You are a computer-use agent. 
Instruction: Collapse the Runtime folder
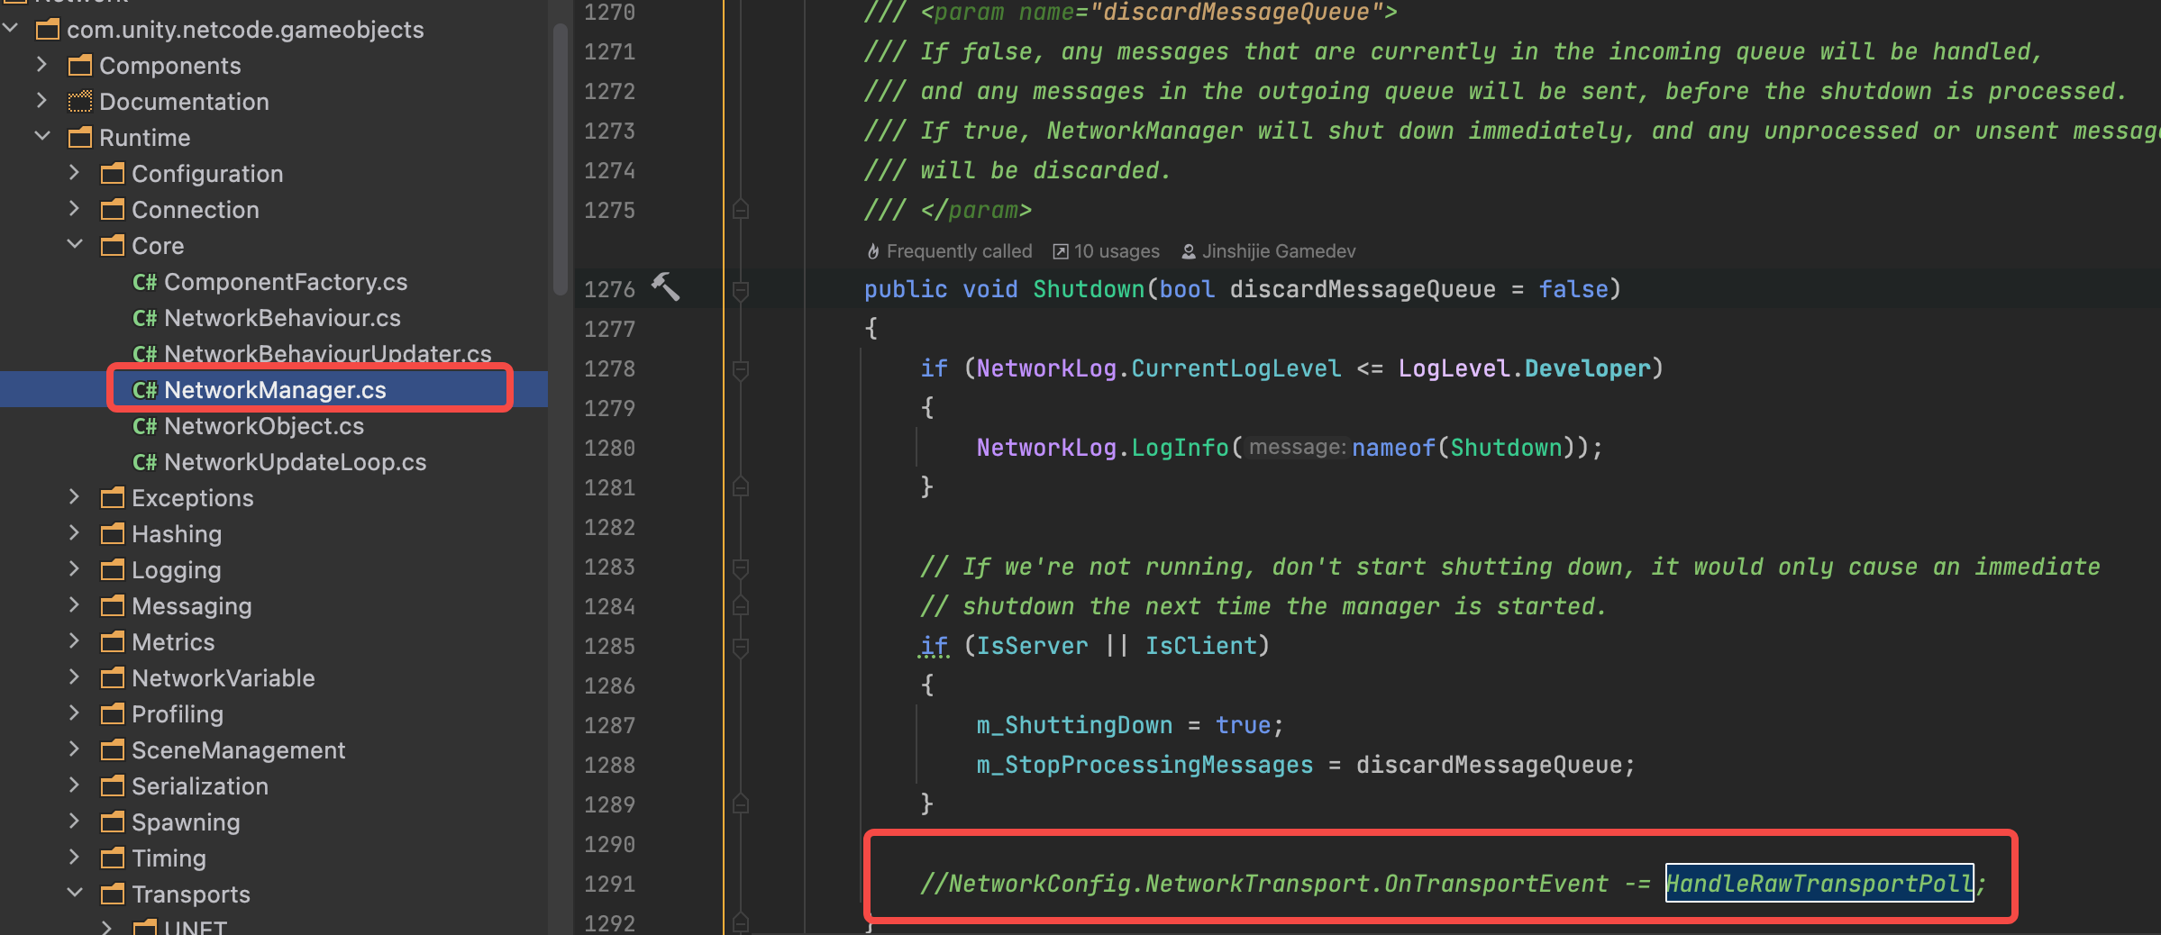pos(41,137)
